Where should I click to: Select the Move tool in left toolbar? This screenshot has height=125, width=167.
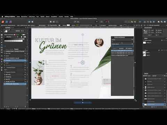(x=2, y=29)
